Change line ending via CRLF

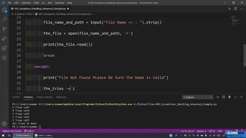tap(220, 131)
